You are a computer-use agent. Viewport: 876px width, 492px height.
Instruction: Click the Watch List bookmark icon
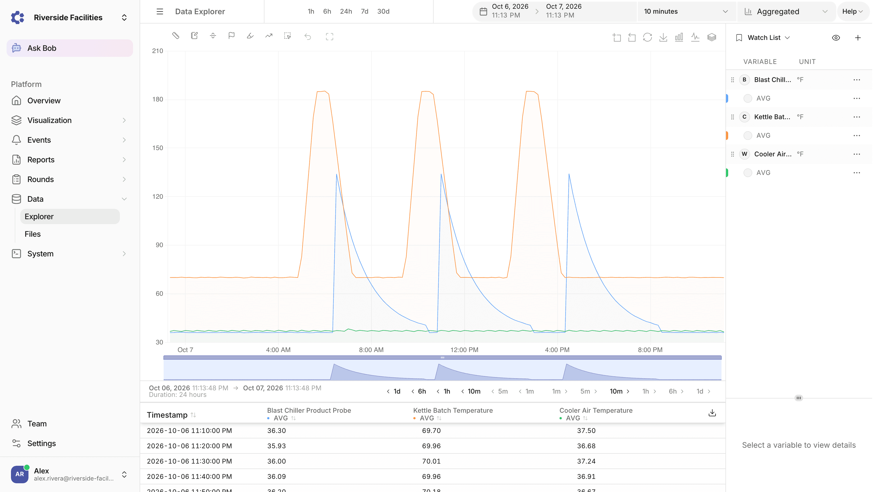[x=739, y=38]
